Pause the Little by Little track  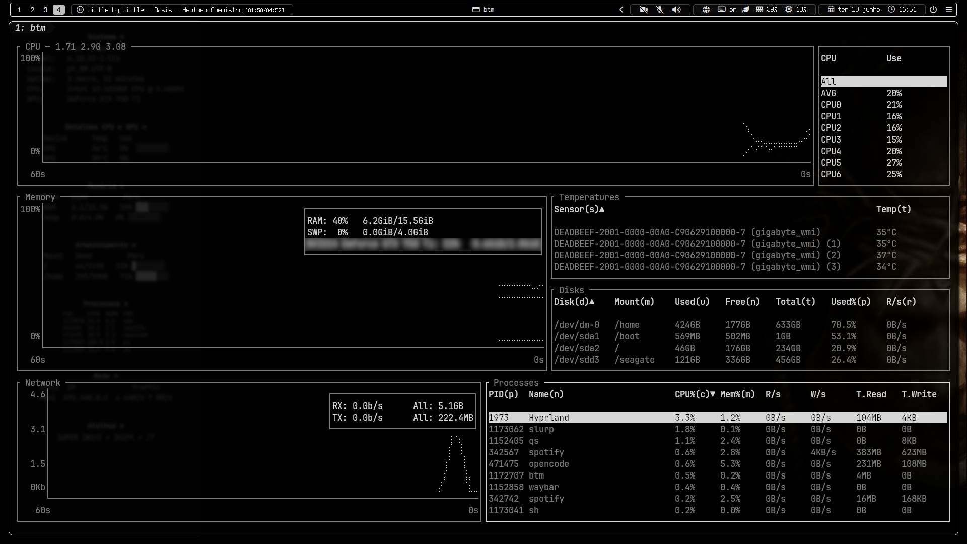pyautogui.click(x=80, y=10)
